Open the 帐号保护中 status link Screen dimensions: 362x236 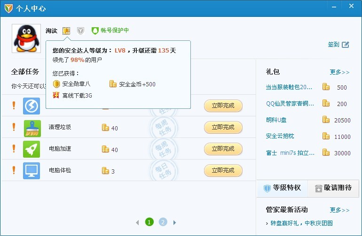click(115, 30)
